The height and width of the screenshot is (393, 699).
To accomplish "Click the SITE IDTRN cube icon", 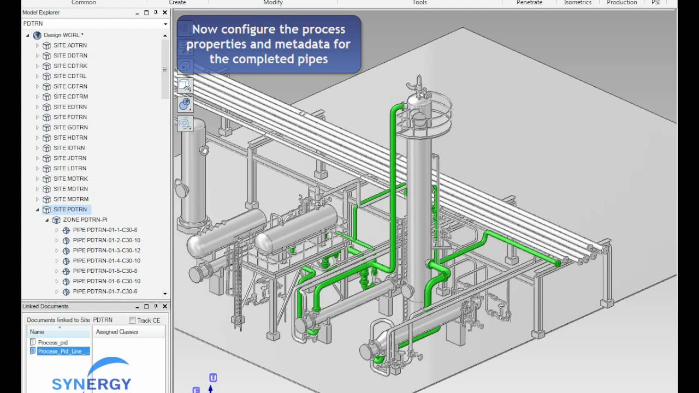I will coord(47,148).
